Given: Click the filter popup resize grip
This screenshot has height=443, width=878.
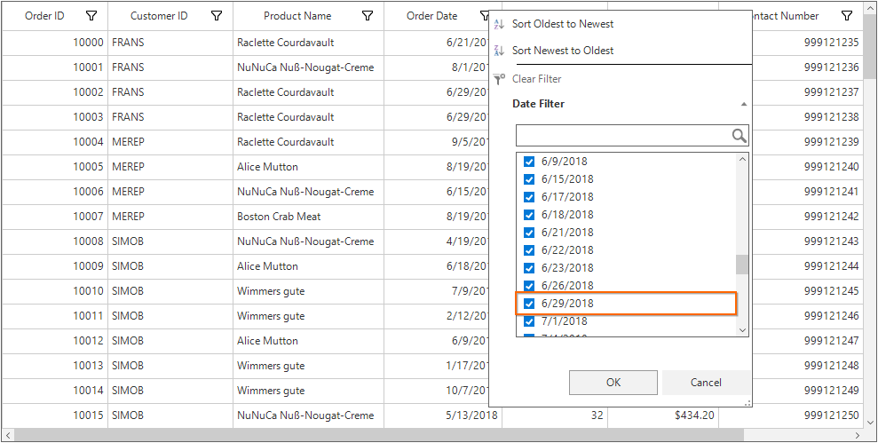Looking at the screenshot, I should tap(747, 403).
